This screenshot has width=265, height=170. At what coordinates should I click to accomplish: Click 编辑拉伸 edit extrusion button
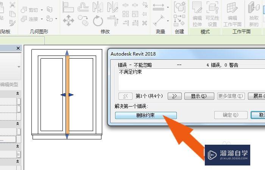click(x=197, y=14)
